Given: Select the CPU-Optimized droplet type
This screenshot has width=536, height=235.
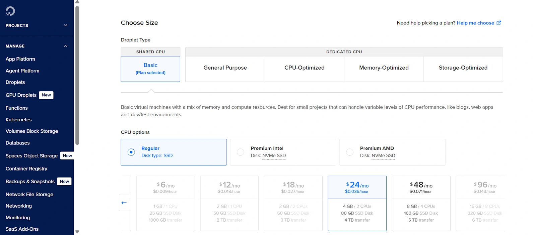Looking at the screenshot, I should tap(305, 69).
